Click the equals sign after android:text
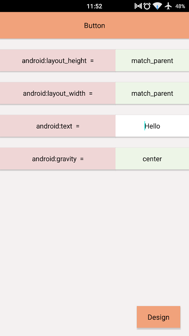 [x=78, y=126]
